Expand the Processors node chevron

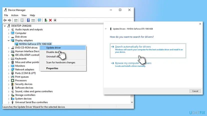tap(8, 80)
